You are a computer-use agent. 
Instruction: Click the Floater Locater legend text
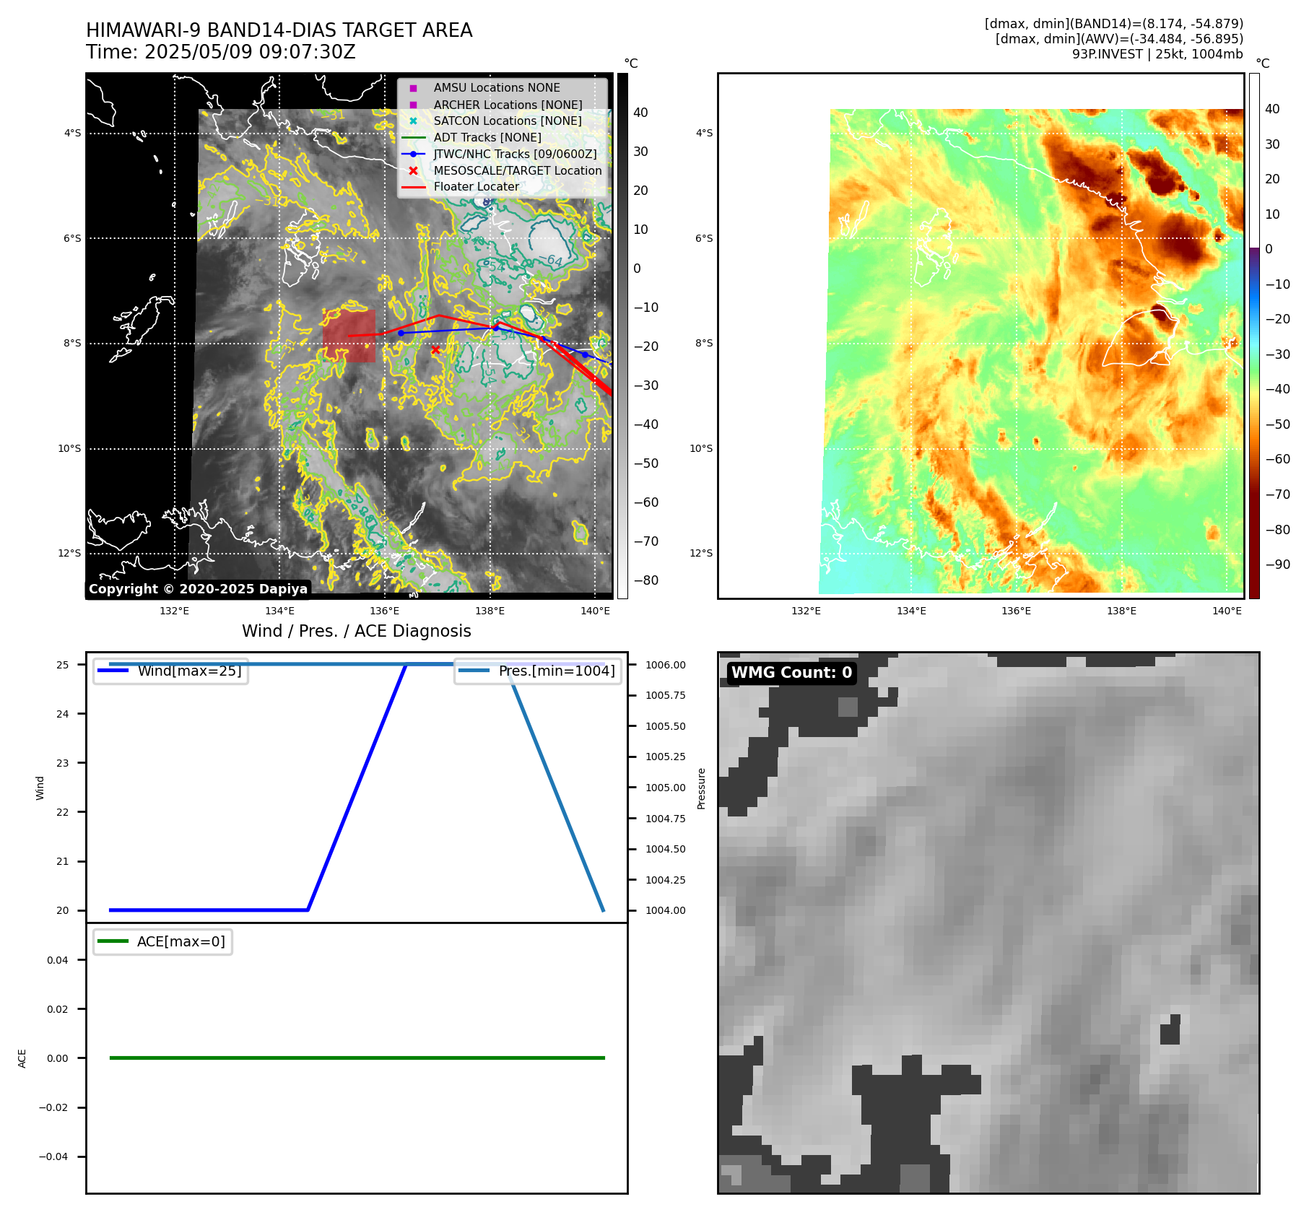click(x=477, y=187)
